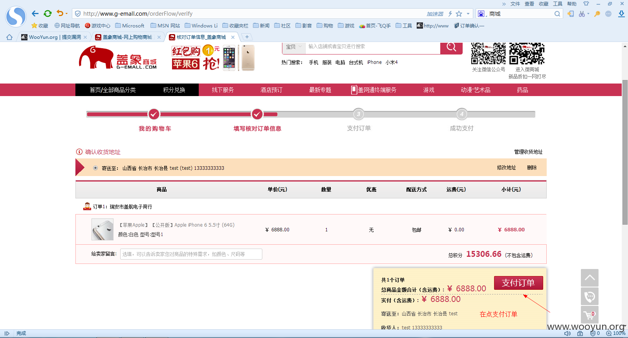Open the floating shopping cart widget
The image size is (628, 338).
click(x=590, y=315)
